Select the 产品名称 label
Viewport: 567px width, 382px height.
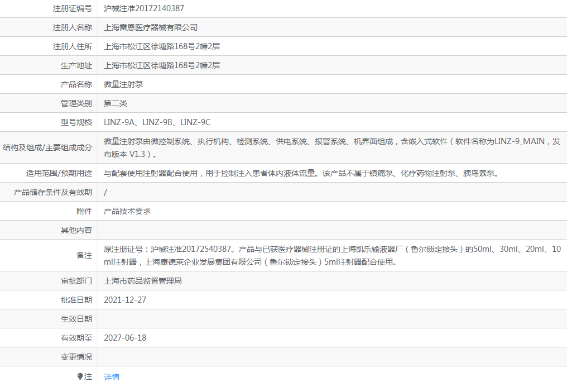click(76, 84)
